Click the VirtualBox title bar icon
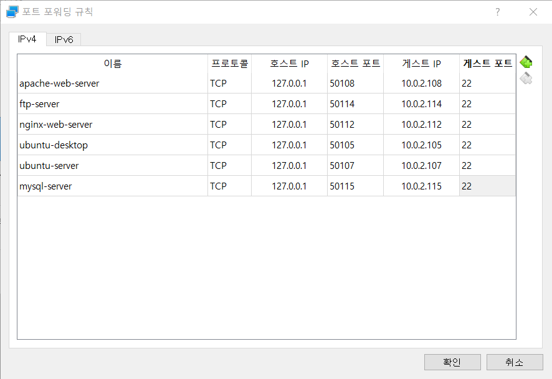Screen dimensions: 552x379 pos(12,12)
